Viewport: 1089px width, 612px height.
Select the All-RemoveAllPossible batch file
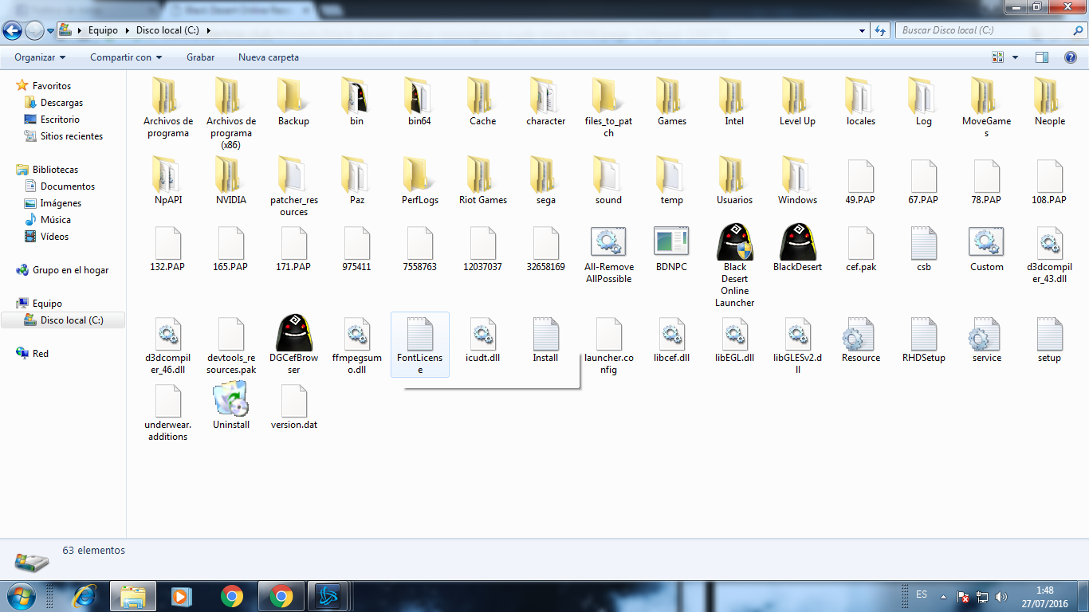click(608, 242)
